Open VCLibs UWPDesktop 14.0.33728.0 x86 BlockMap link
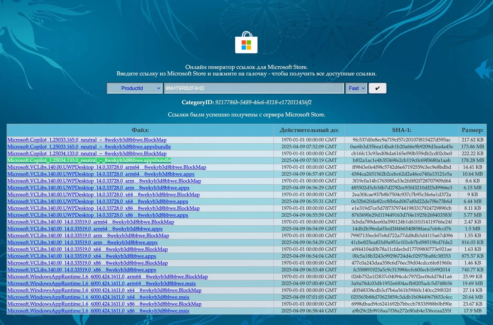This screenshot has width=493, height=325. [104, 208]
